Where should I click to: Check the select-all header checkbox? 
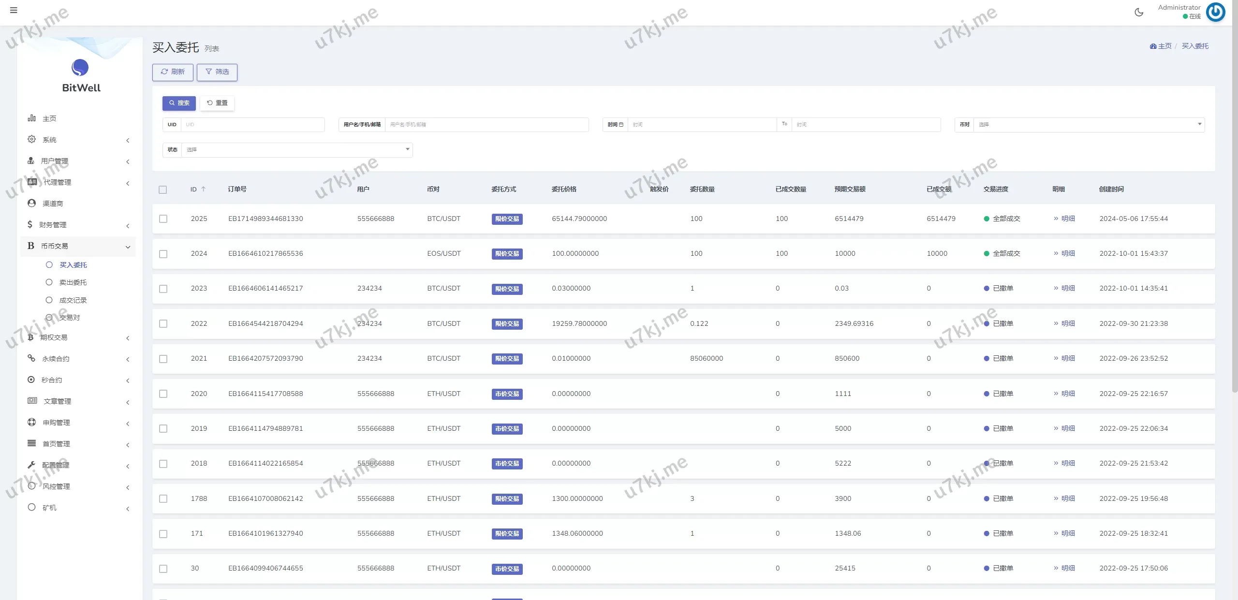pos(162,190)
